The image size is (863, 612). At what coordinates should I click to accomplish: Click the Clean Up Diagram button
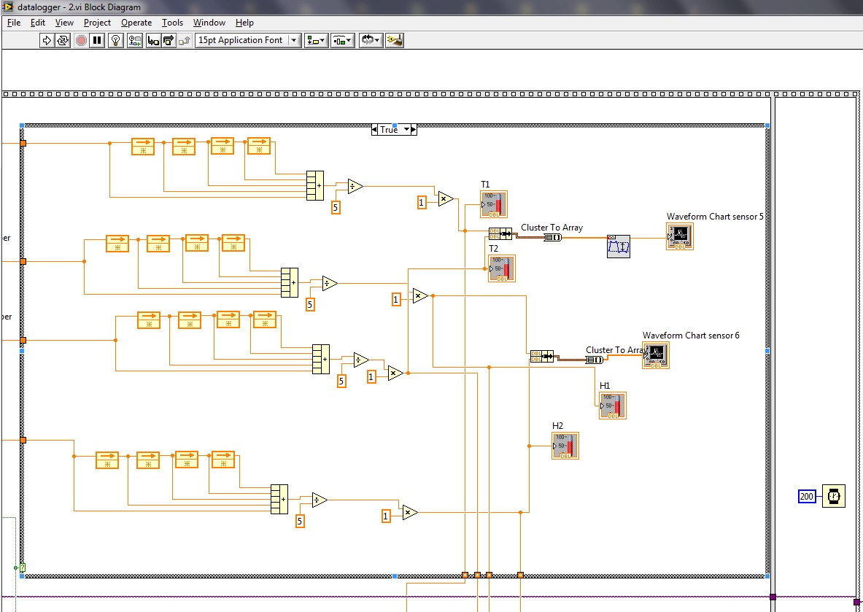(395, 40)
